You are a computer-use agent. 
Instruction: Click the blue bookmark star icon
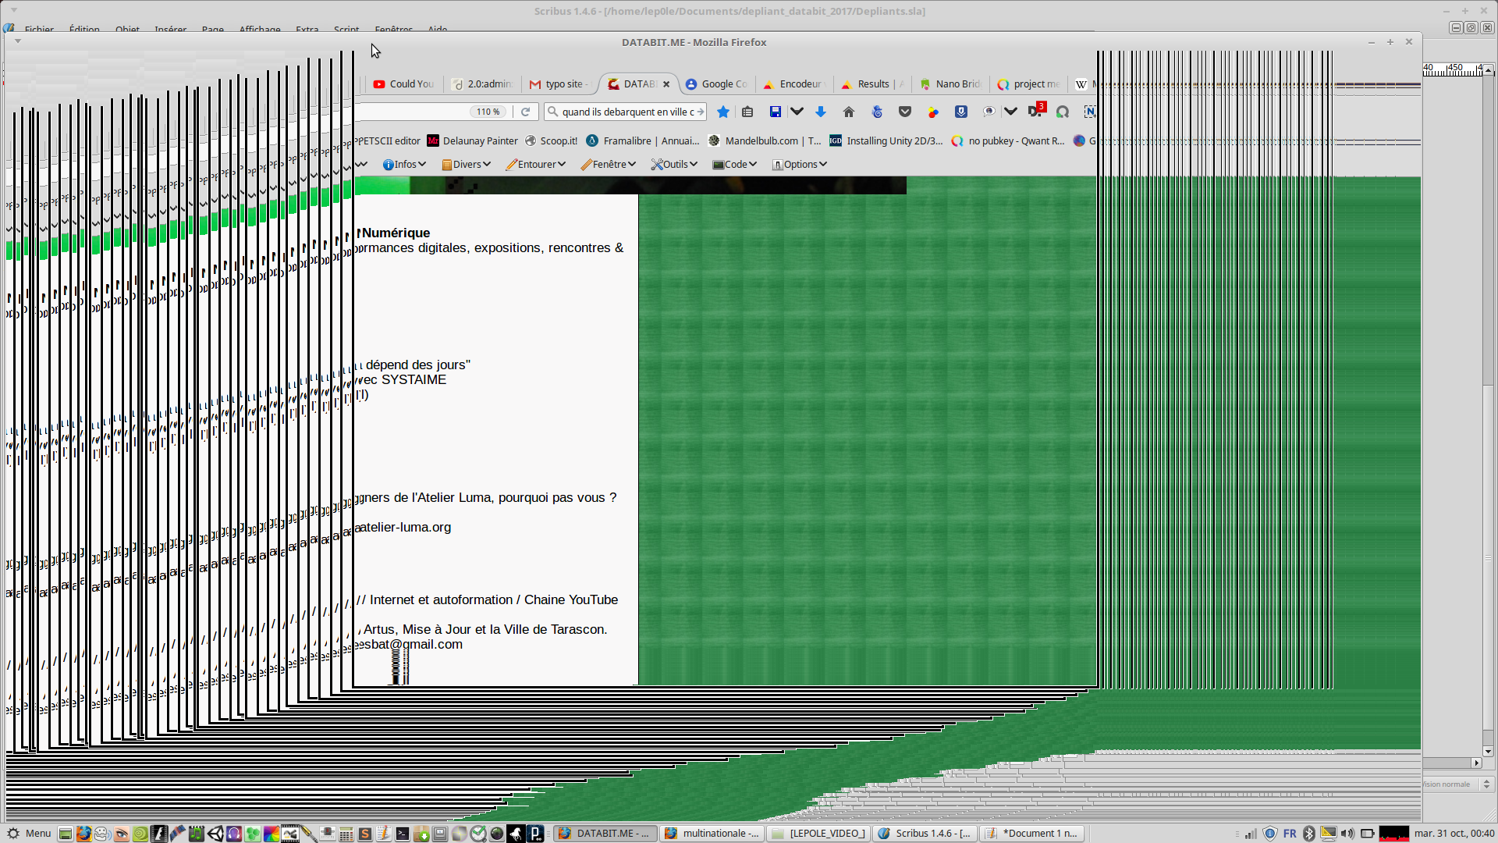coord(723,112)
